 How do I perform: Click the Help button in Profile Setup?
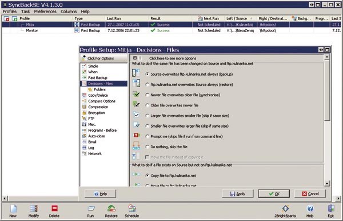tap(101, 194)
